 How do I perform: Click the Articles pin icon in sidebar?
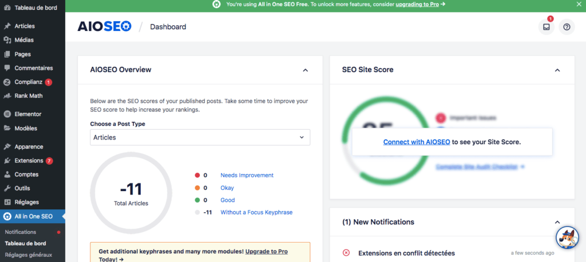point(7,26)
